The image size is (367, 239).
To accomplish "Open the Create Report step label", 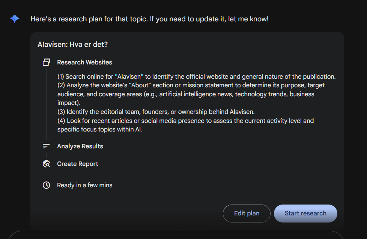I will (77, 164).
